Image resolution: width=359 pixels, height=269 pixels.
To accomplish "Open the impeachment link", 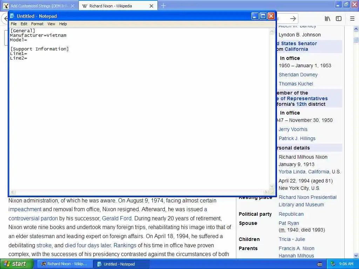I will click(25, 209).
